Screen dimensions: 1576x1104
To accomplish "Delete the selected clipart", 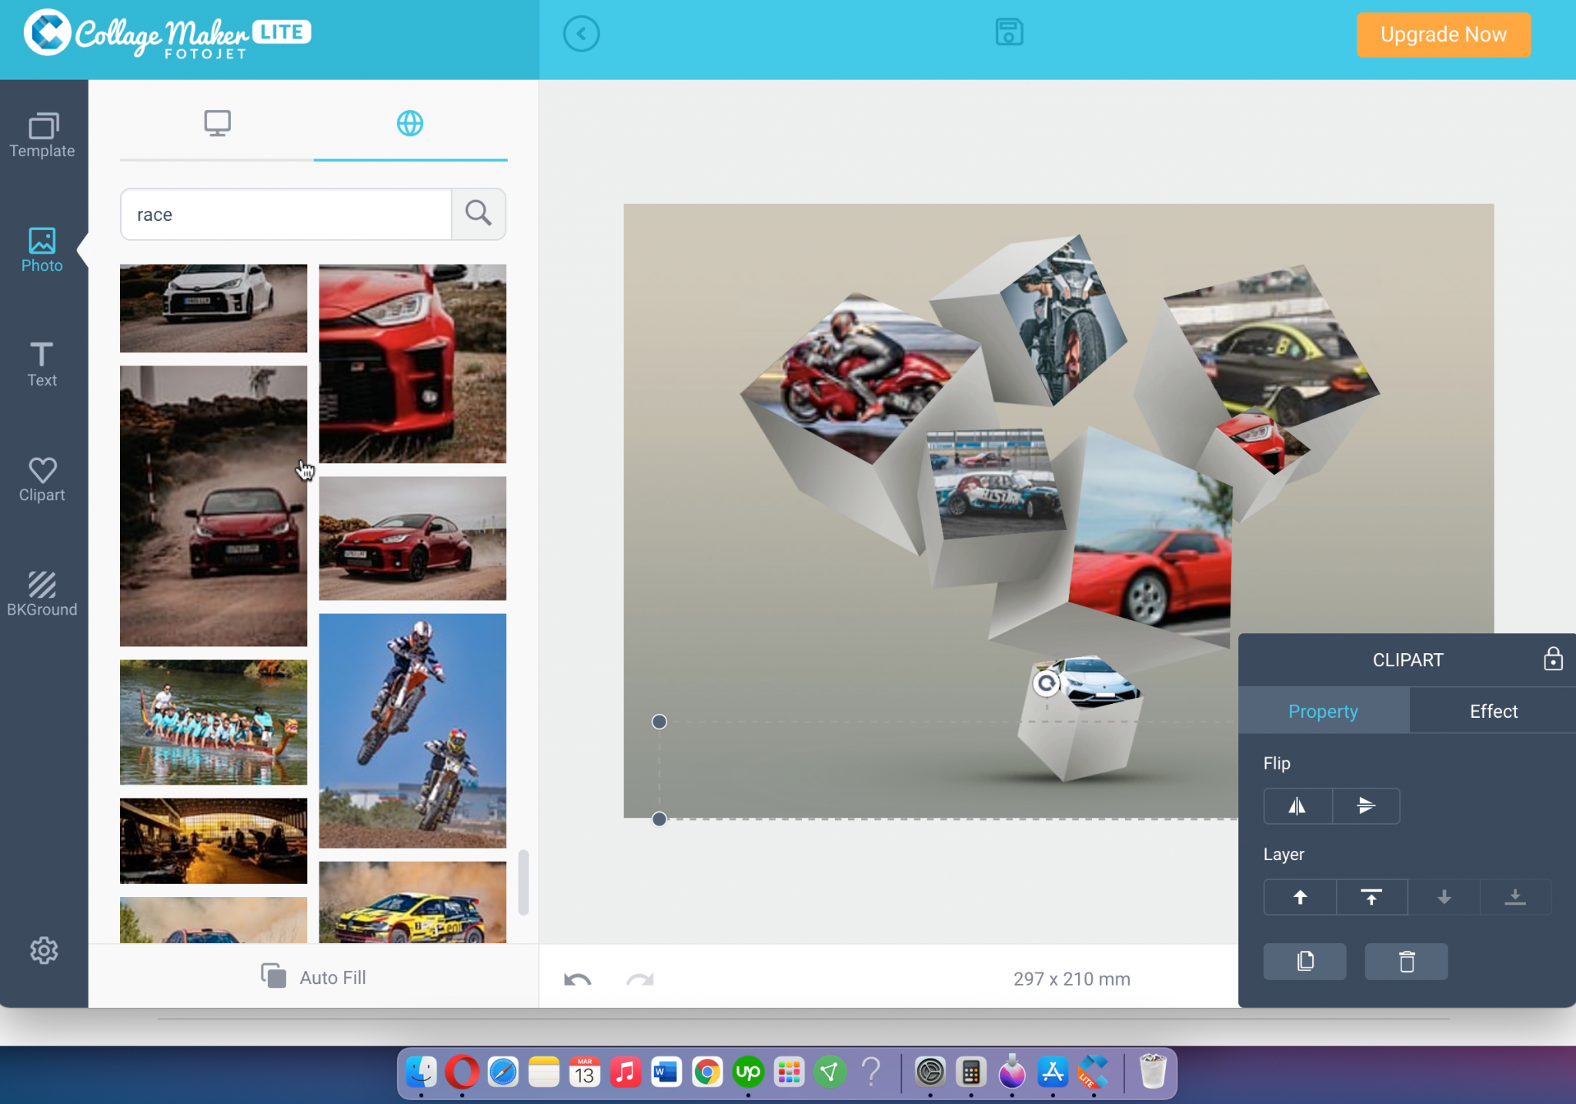I will point(1404,961).
